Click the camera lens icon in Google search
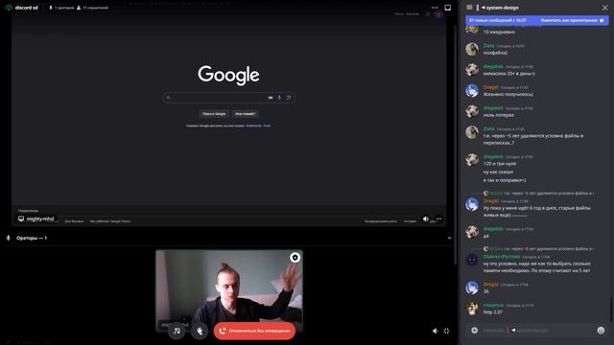The image size is (614, 345). (289, 98)
